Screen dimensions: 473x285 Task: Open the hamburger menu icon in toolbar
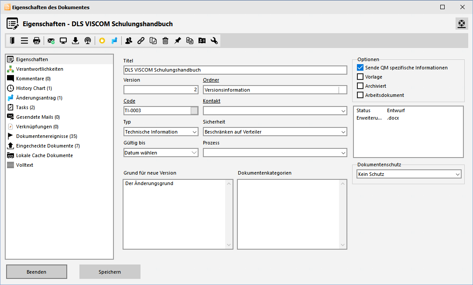pos(24,41)
